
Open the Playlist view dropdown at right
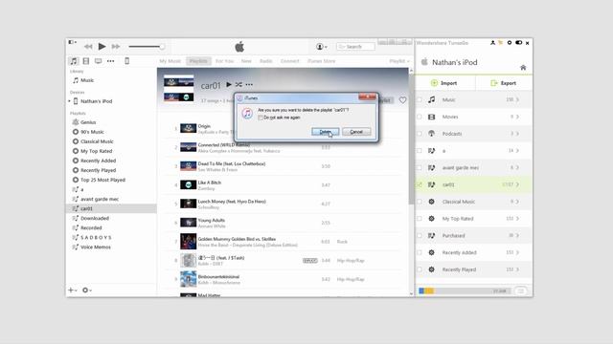(x=399, y=61)
